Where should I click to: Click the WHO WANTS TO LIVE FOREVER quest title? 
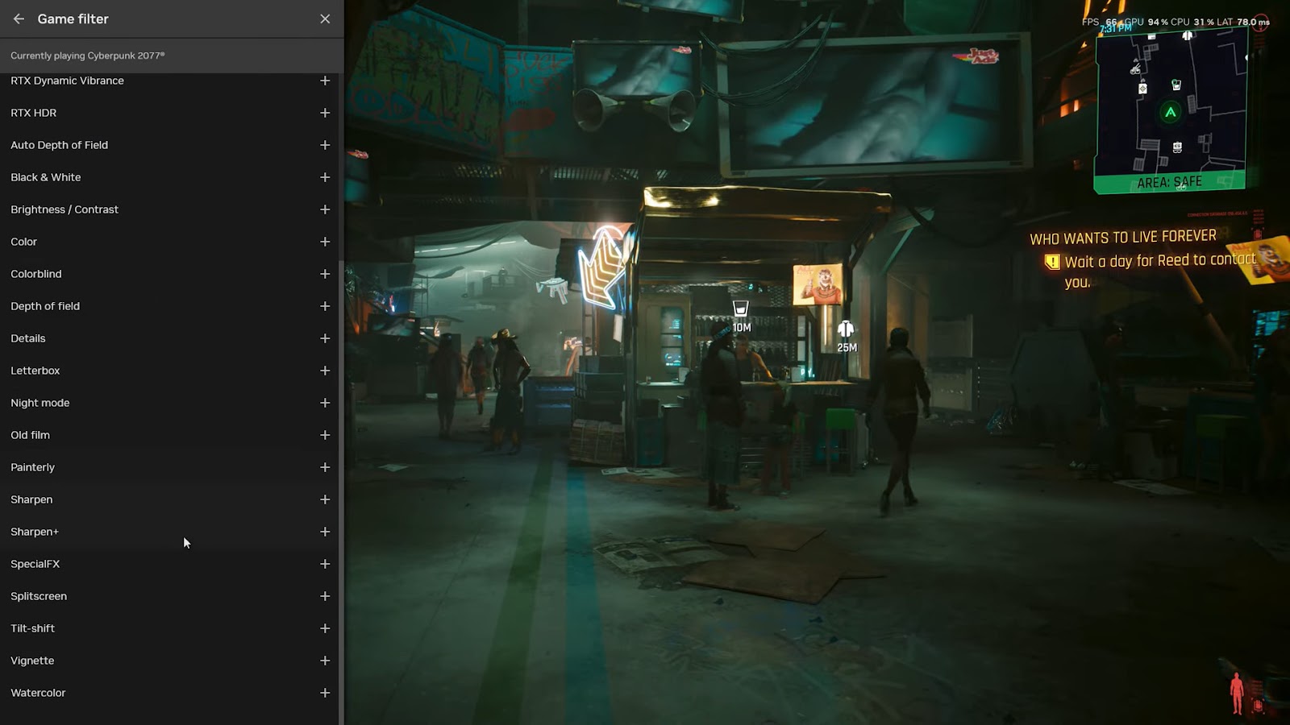pyautogui.click(x=1123, y=238)
